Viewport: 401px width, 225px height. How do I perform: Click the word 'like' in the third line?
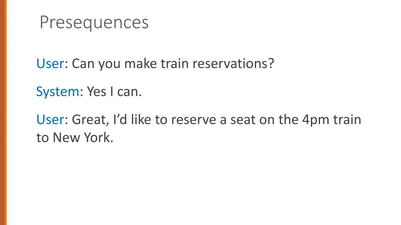click(141, 120)
